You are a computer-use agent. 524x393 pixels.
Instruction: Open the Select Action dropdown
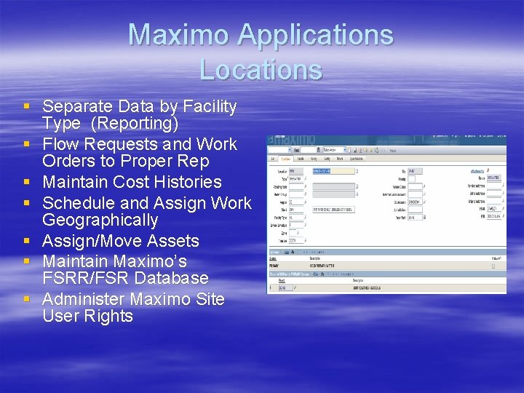tap(345, 150)
